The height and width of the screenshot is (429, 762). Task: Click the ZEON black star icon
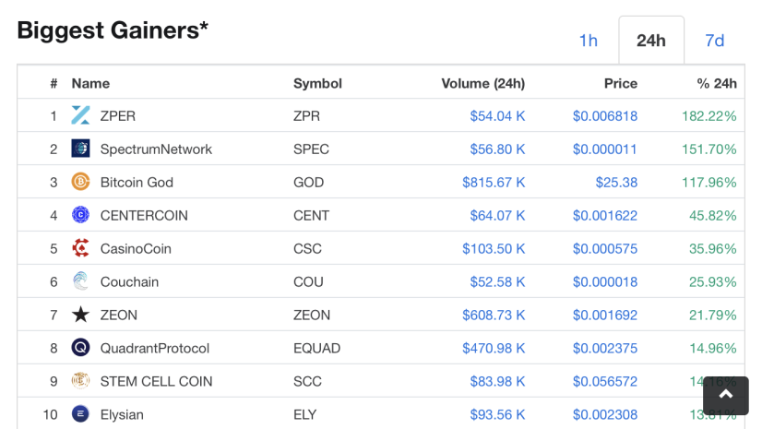[80, 315]
